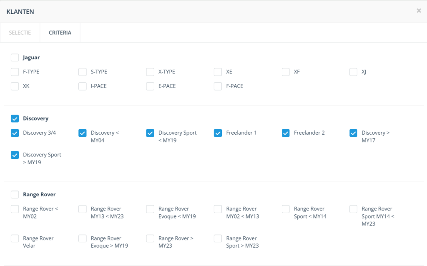
Task: Switch to the Selectie tab
Action: (20, 33)
